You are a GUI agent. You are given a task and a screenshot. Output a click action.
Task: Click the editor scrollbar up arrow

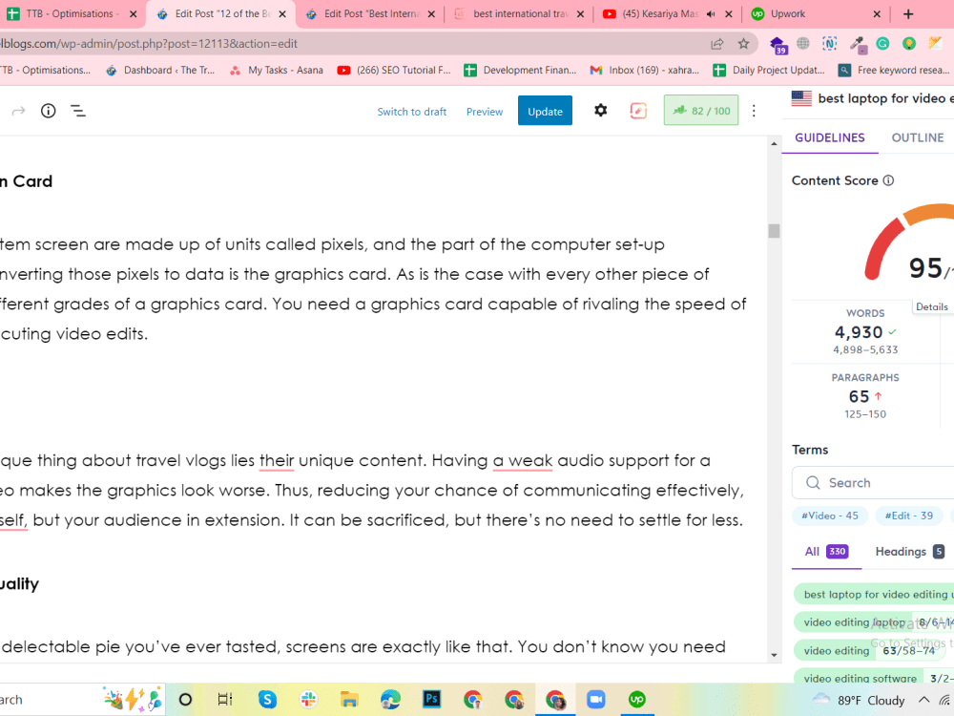tap(774, 144)
